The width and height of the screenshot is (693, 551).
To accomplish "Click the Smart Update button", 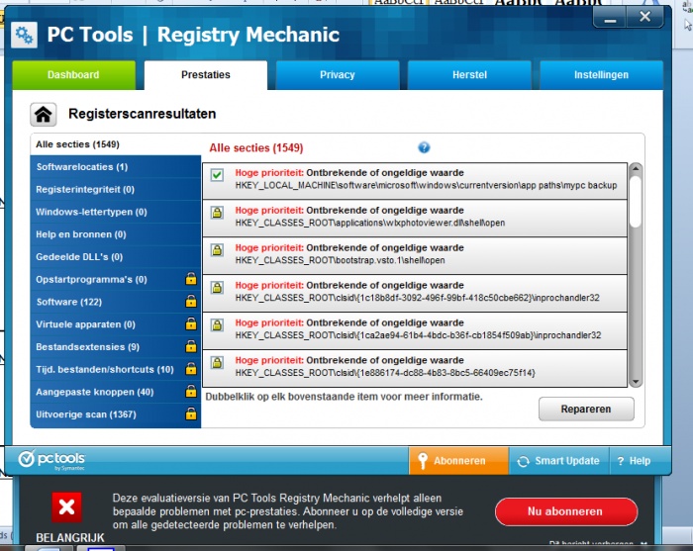I will pos(558,461).
